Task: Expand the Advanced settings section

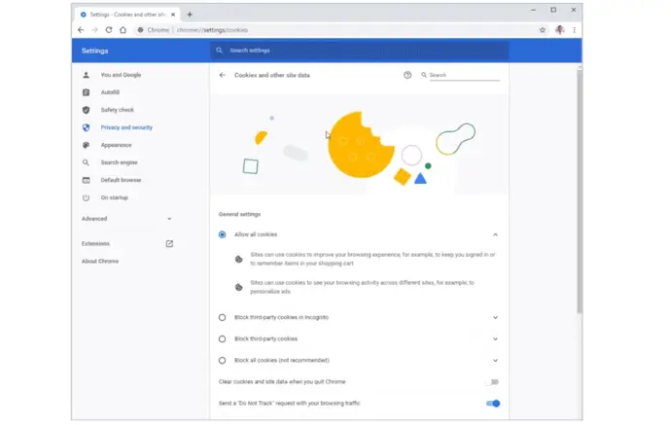Action: coord(126,219)
